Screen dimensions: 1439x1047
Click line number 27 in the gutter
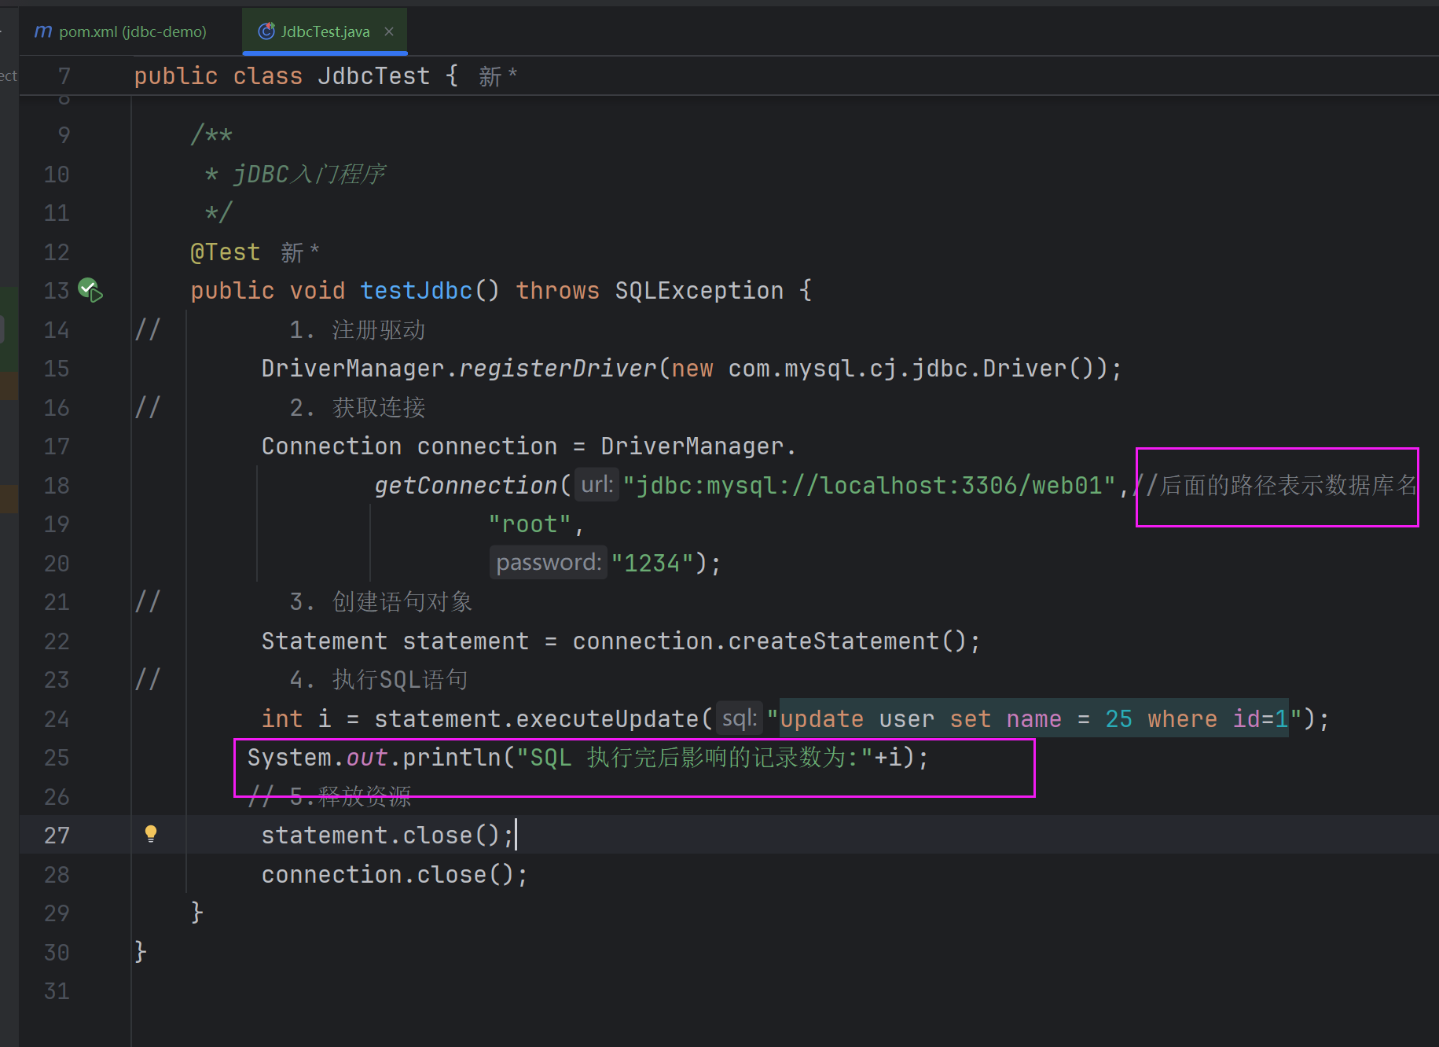pos(57,835)
